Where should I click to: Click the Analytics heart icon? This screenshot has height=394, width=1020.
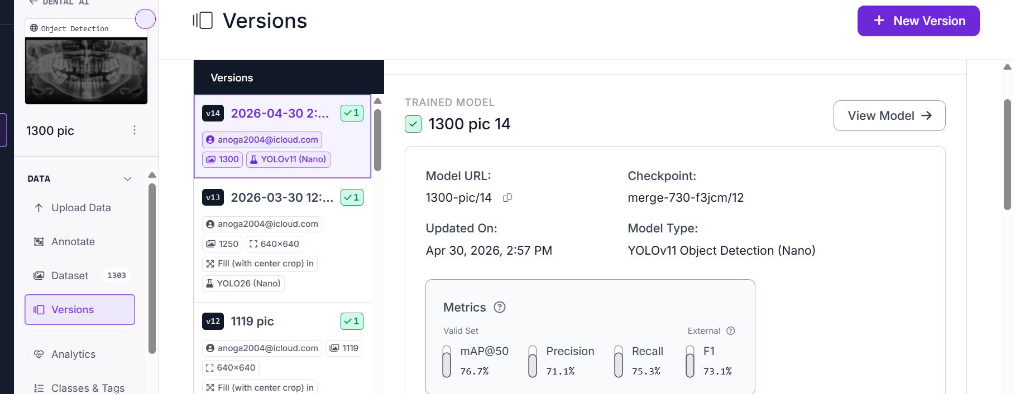tap(39, 354)
